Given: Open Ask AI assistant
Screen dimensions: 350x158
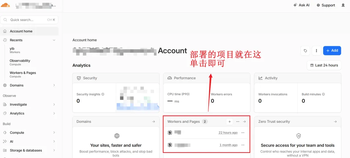Looking at the screenshot, I should [x=301, y=5].
